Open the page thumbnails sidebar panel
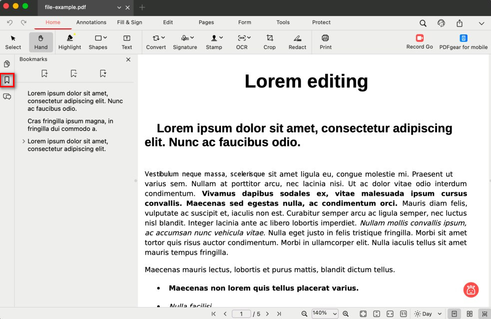Image resolution: width=491 pixels, height=319 pixels. click(x=7, y=64)
